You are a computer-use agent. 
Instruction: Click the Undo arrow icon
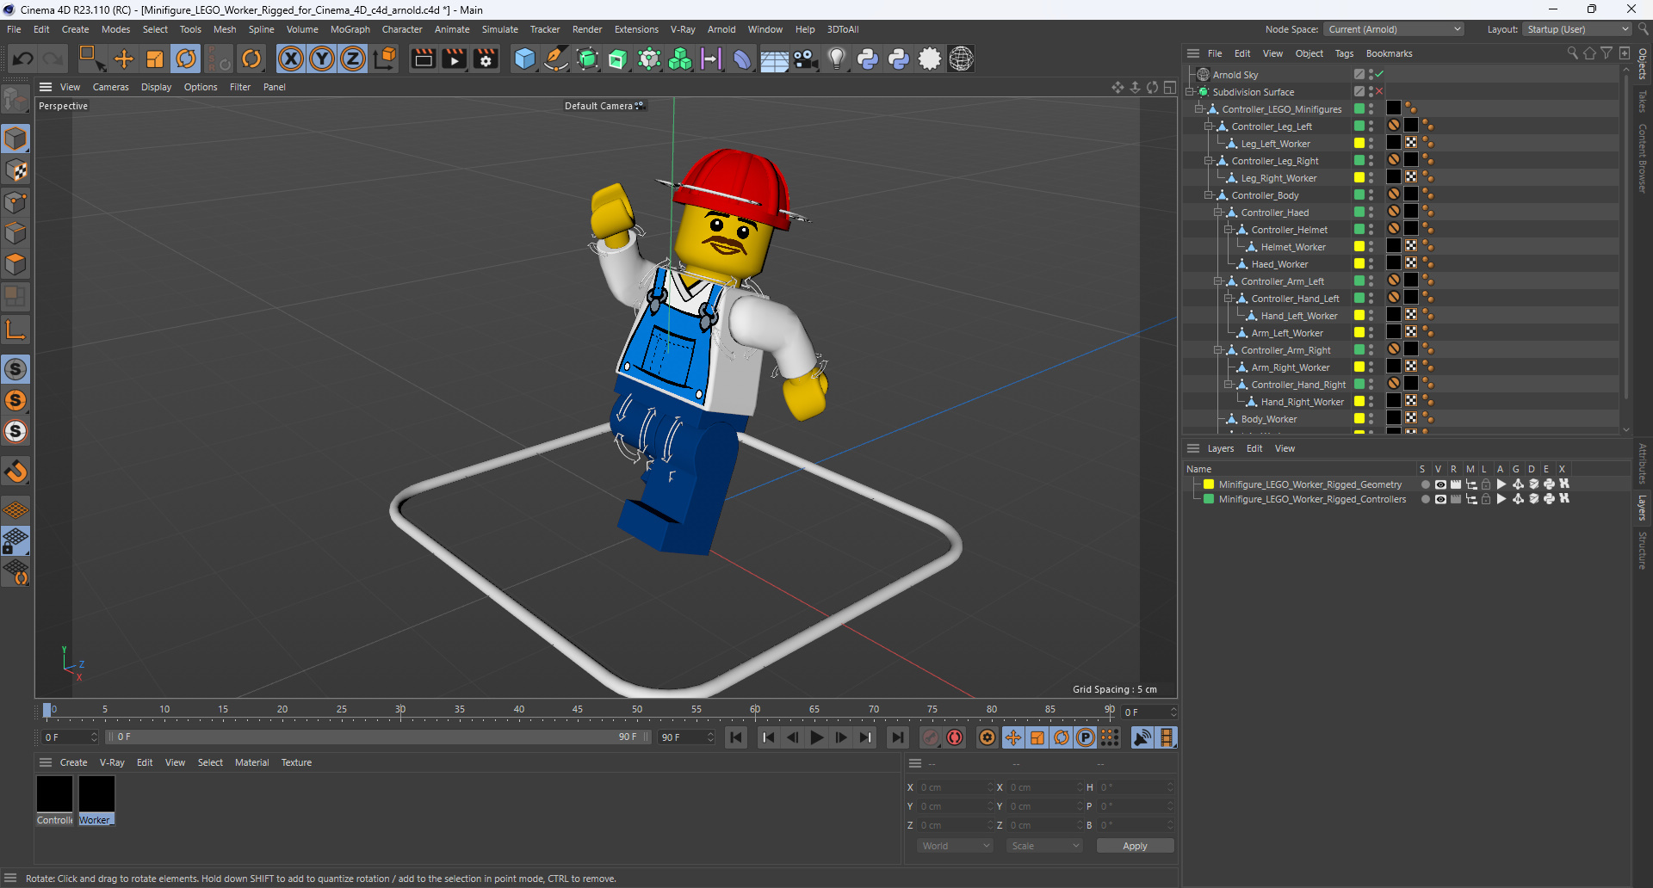pyautogui.click(x=23, y=59)
